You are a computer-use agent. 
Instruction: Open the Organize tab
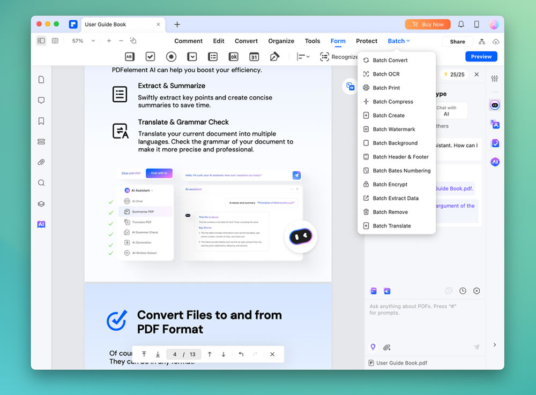[x=281, y=41]
